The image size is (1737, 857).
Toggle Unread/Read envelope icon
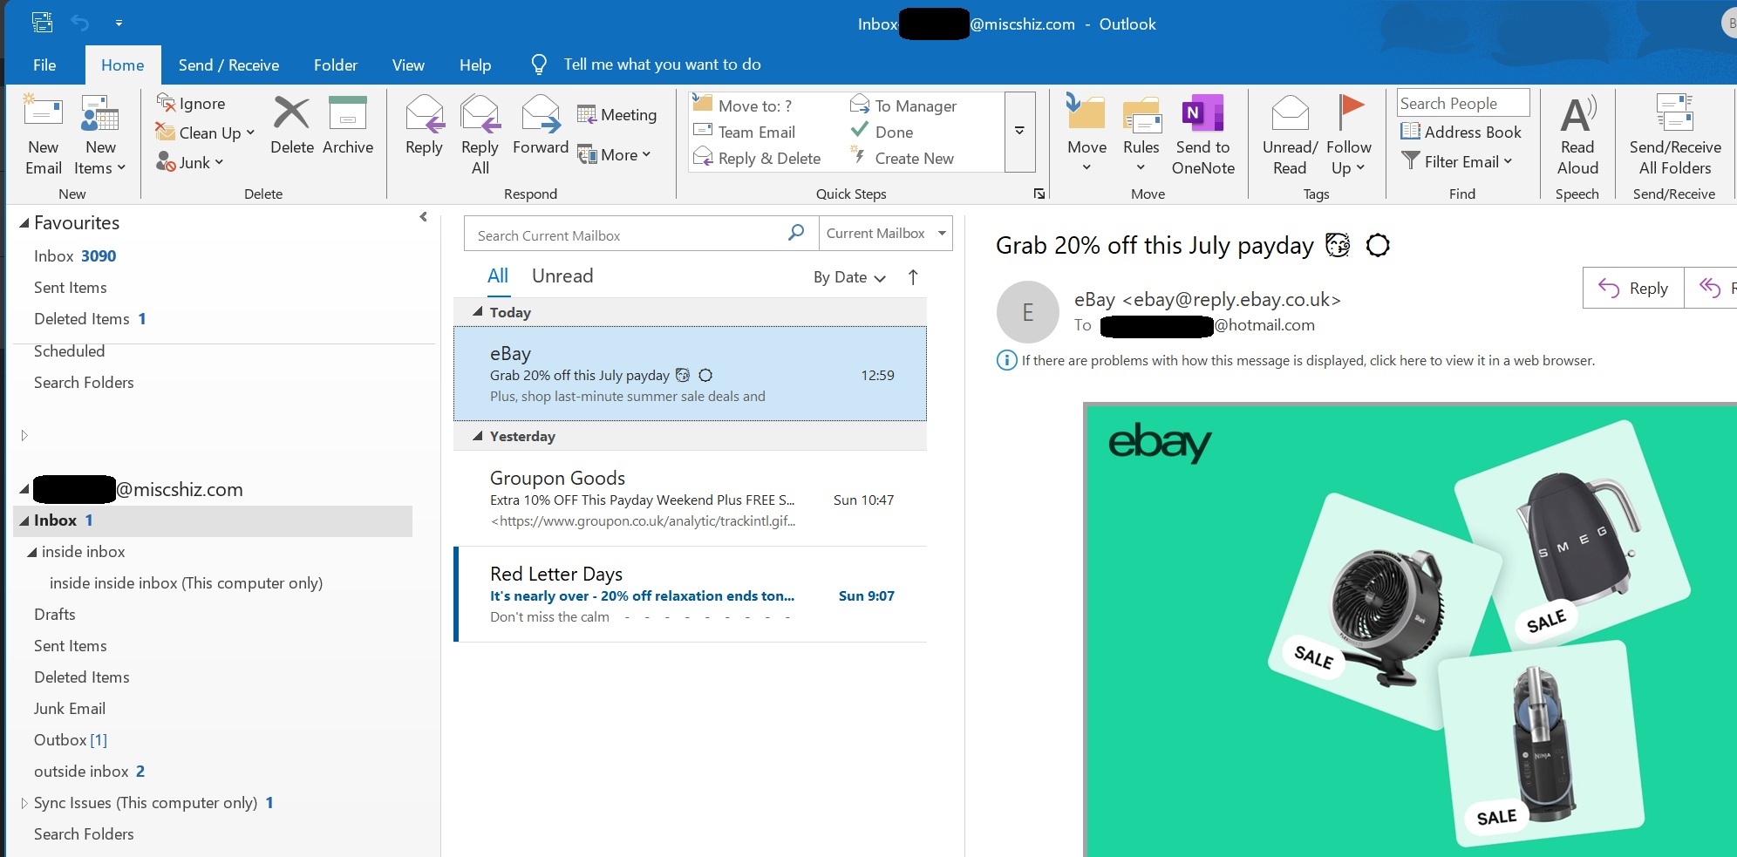[x=1290, y=112]
